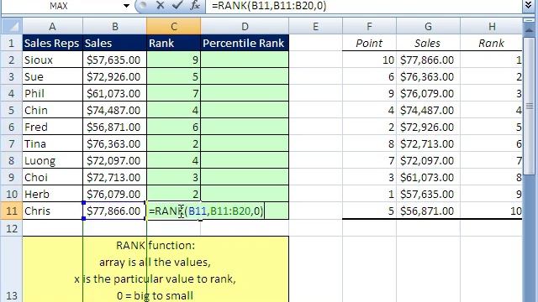538x302 pixels.
Task: Click Sioux's rank cell showing 9
Action: [174, 60]
